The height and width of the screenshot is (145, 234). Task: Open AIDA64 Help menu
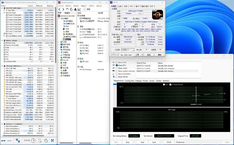[x=99, y=6]
